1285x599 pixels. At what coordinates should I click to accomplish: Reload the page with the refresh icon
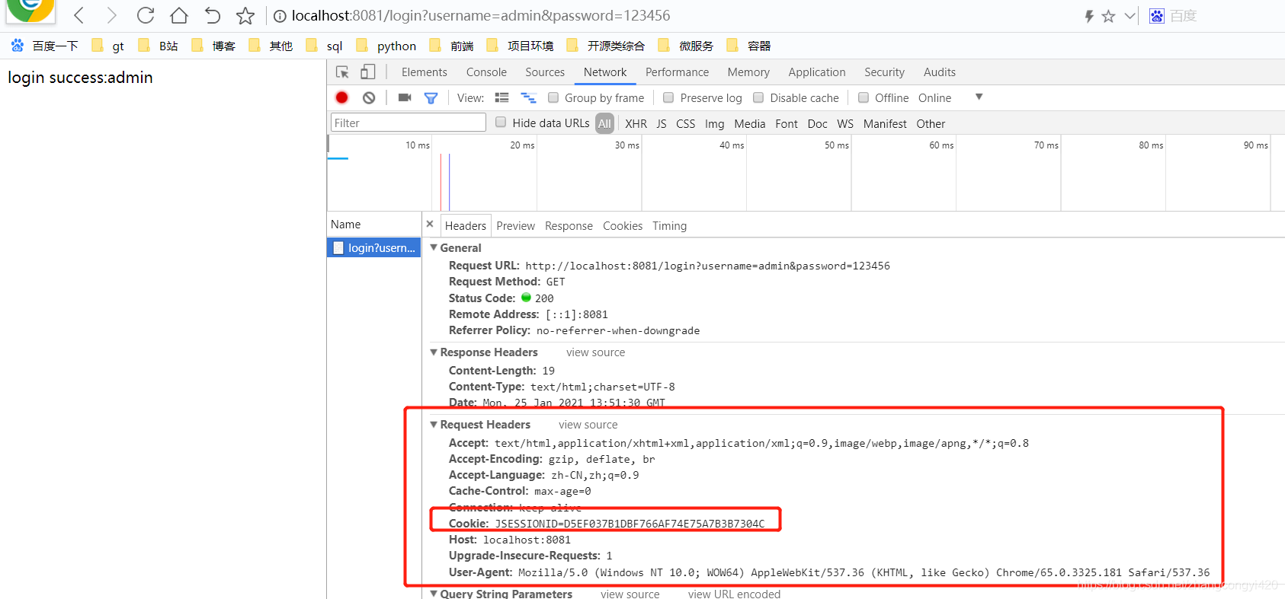tap(145, 15)
